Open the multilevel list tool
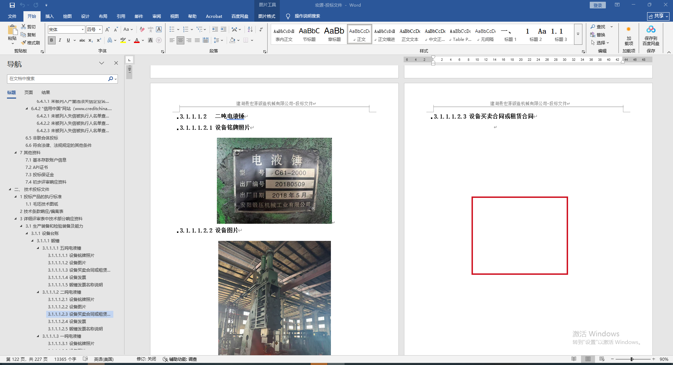 coord(199,30)
